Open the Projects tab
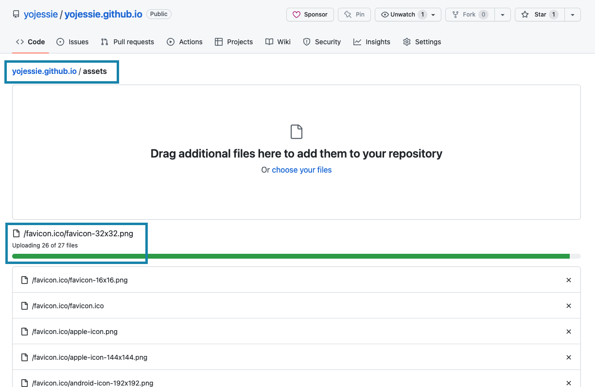595x387 pixels. pos(234,42)
